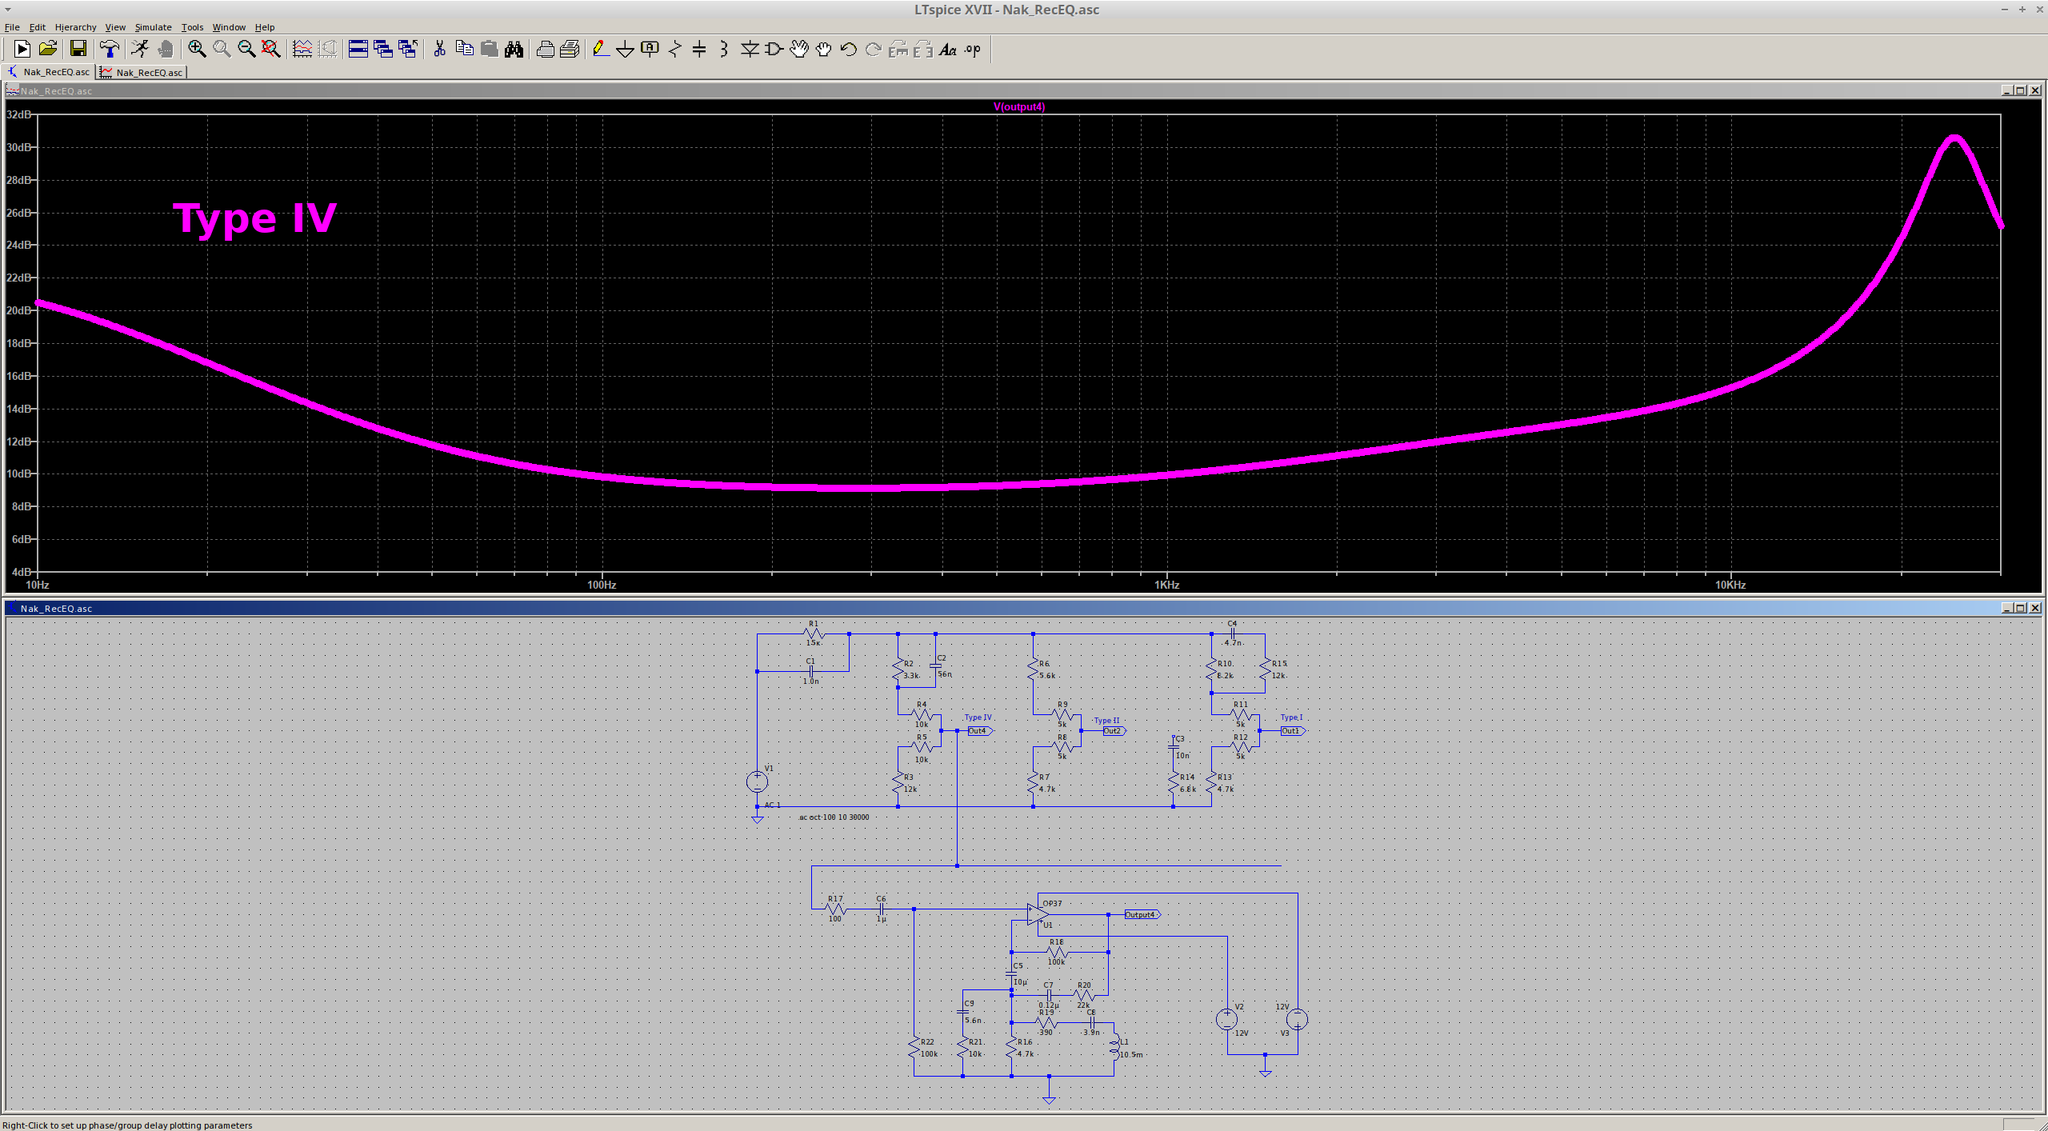2048x1131 pixels.
Task: Click the Run simulation running-man icon
Action: [140, 50]
